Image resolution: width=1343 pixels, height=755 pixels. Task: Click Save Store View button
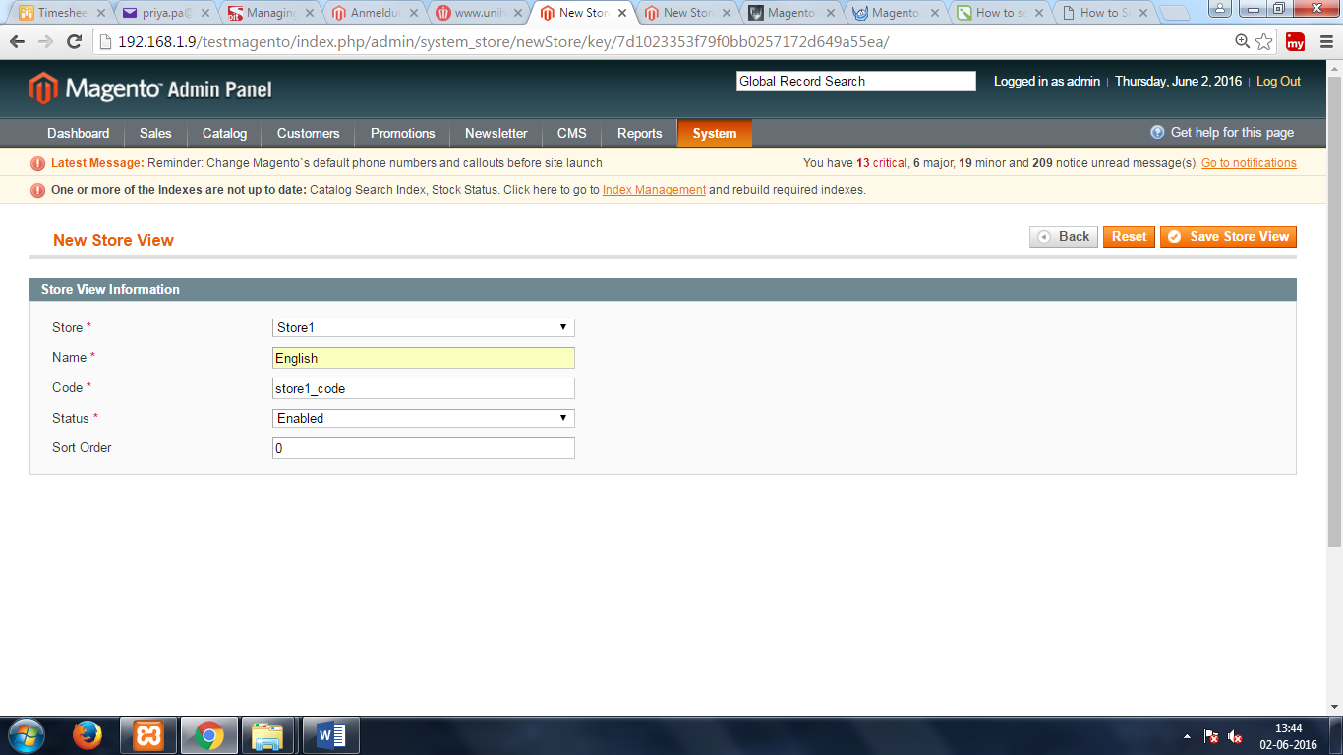tap(1228, 237)
